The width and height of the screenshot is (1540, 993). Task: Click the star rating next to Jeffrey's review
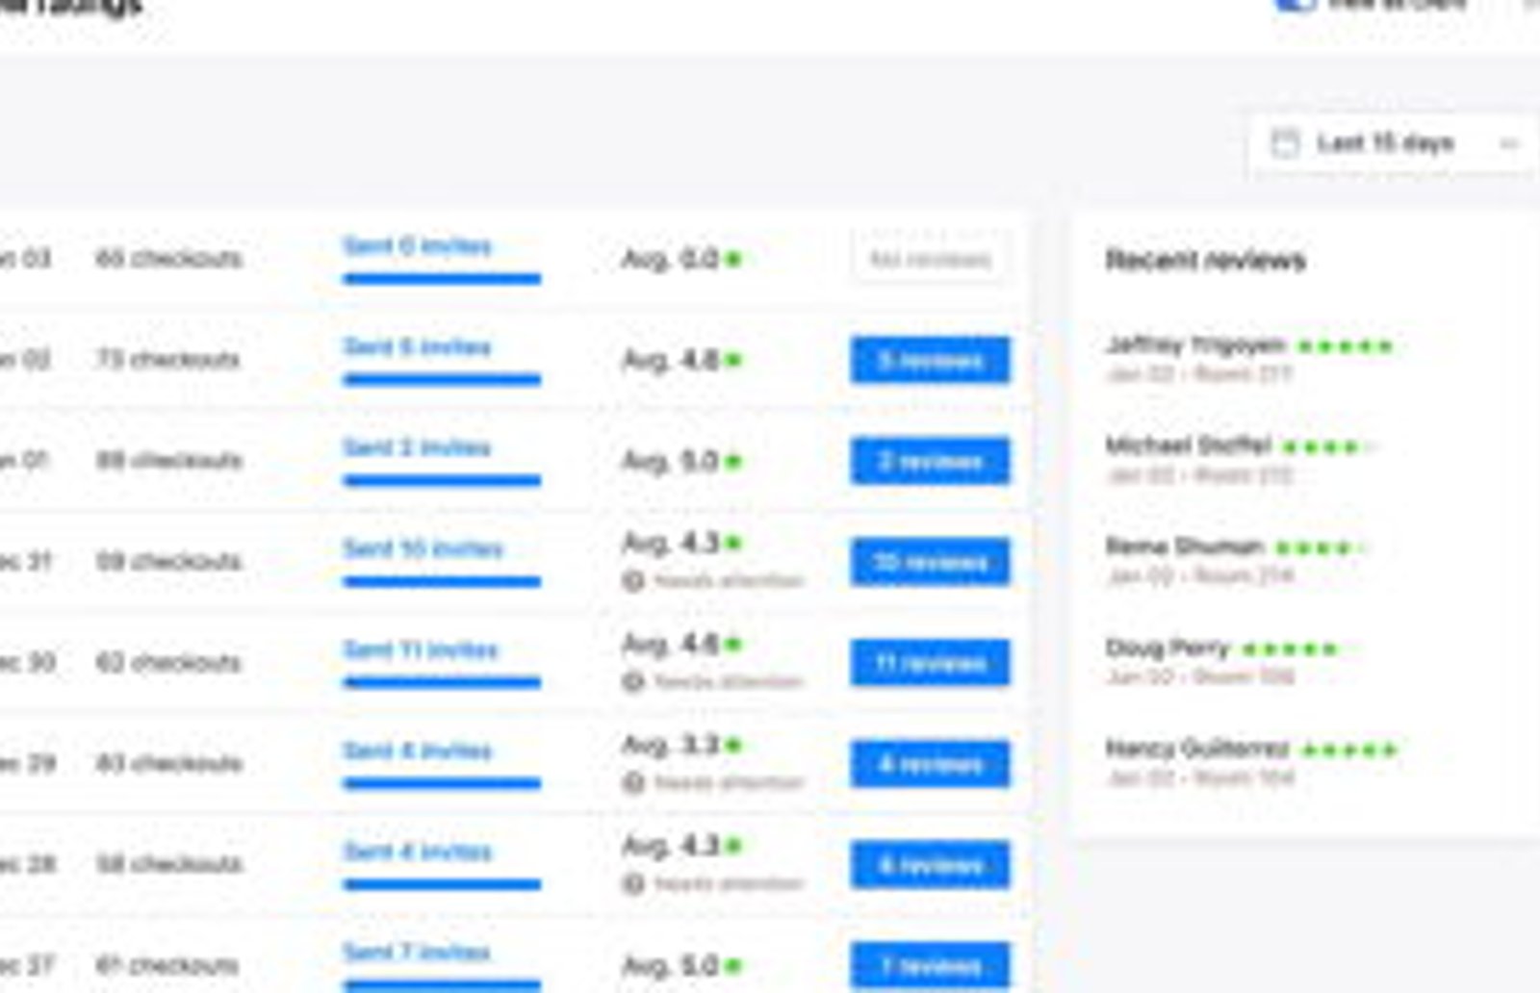tap(1345, 345)
